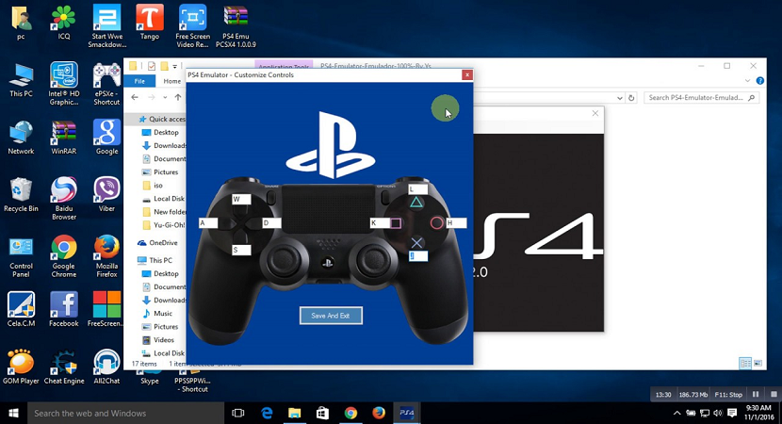This screenshot has width=782, height=424.
Task: Pause the screen recording
Action: click(756, 394)
